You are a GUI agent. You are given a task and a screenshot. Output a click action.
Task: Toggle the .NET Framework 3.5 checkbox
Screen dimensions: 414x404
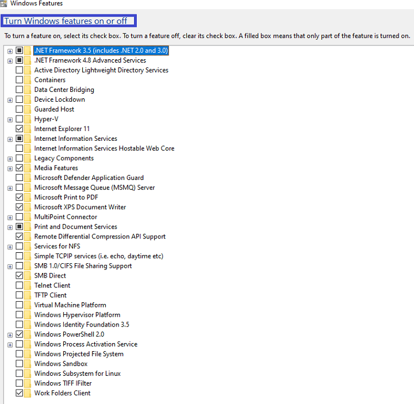point(20,50)
